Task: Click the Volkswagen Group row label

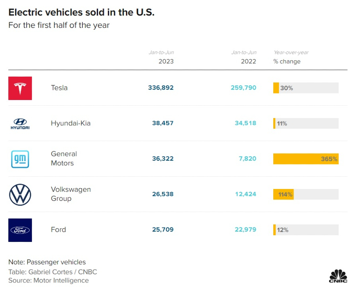Action: [x=71, y=194]
